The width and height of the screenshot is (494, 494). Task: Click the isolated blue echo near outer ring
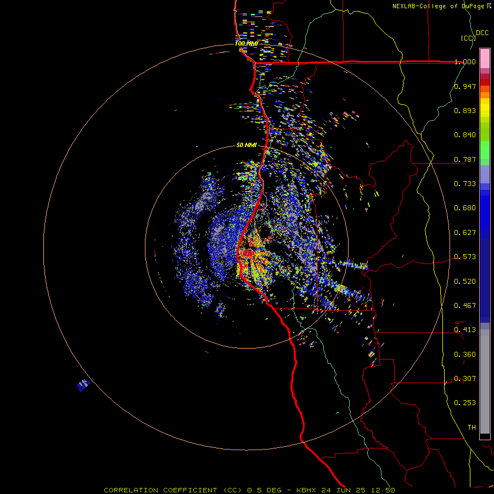point(84,384)
